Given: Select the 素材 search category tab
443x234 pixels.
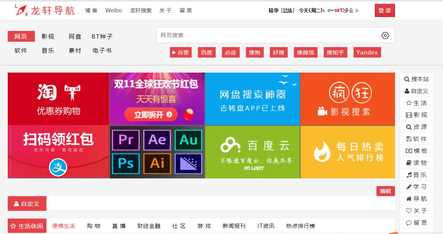Looking at the screenshot, I should (75, 50).
